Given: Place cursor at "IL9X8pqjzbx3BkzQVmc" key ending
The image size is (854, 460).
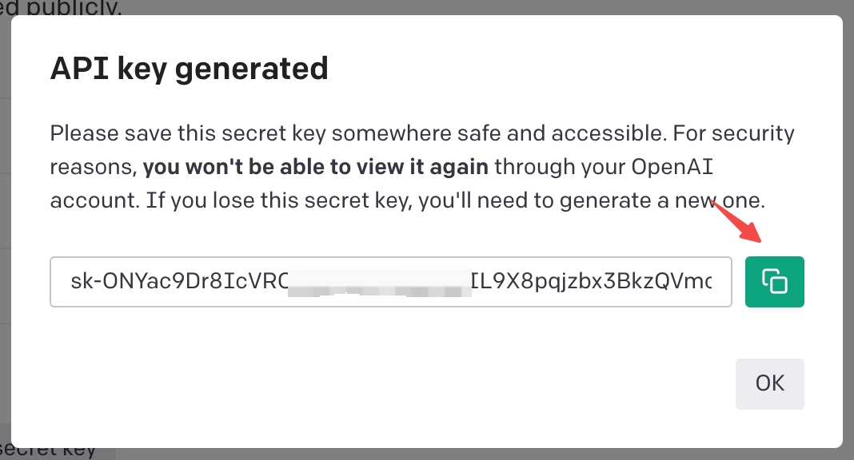Looking at the screenshot, I should 591,282.
